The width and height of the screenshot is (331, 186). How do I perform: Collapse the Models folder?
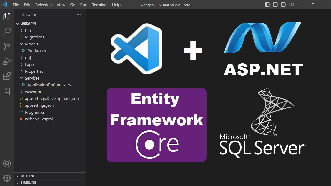pyautogui.click(x=50, y=44)
